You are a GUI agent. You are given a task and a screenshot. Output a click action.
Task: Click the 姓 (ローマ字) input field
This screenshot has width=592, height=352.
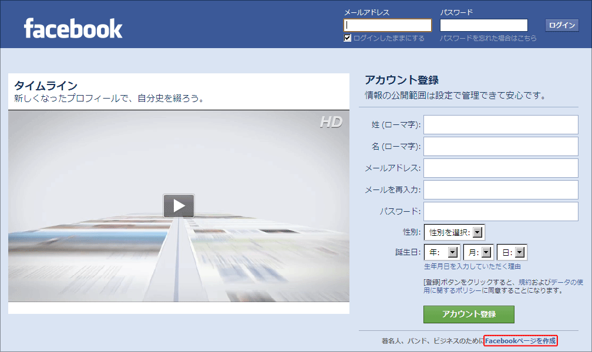pos(500,124)
